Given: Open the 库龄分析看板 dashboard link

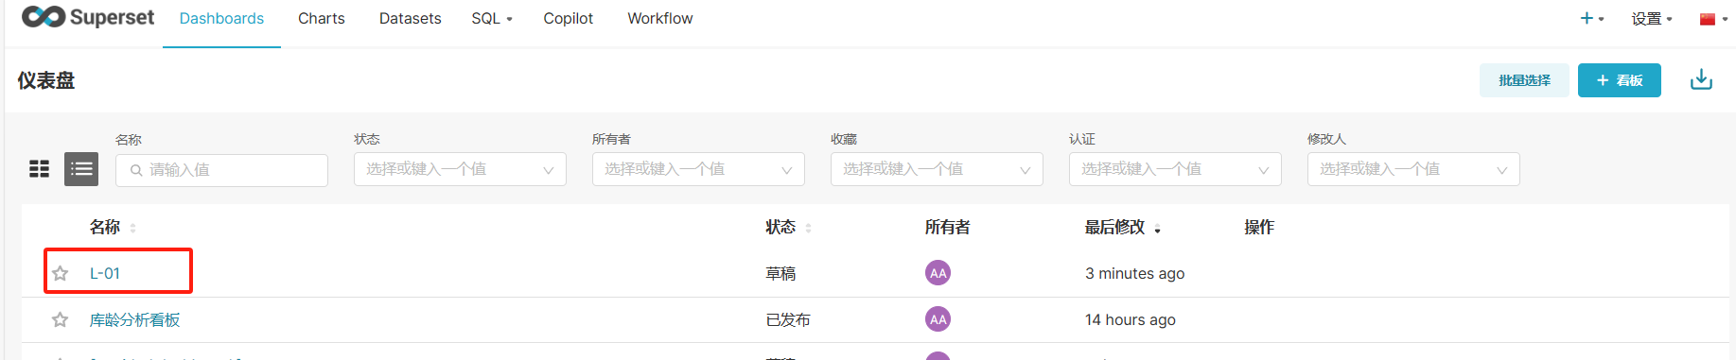Looking at the screenshot, I should click(134, 319).
